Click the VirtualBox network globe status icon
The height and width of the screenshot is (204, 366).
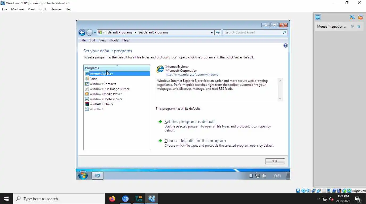pyautogui.click(x=344, y=191)
